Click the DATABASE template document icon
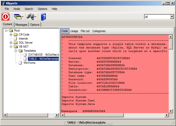 point(25,55)
